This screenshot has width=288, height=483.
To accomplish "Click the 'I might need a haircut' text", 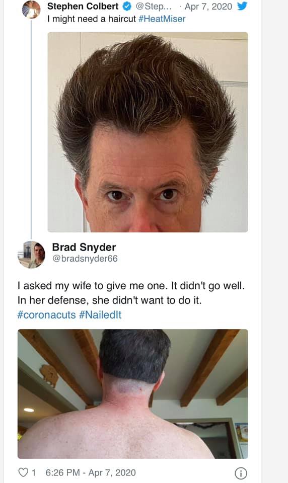I will tap(92, 19).
